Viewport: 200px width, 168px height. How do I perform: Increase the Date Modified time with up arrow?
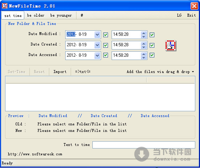tap(144, 33)
